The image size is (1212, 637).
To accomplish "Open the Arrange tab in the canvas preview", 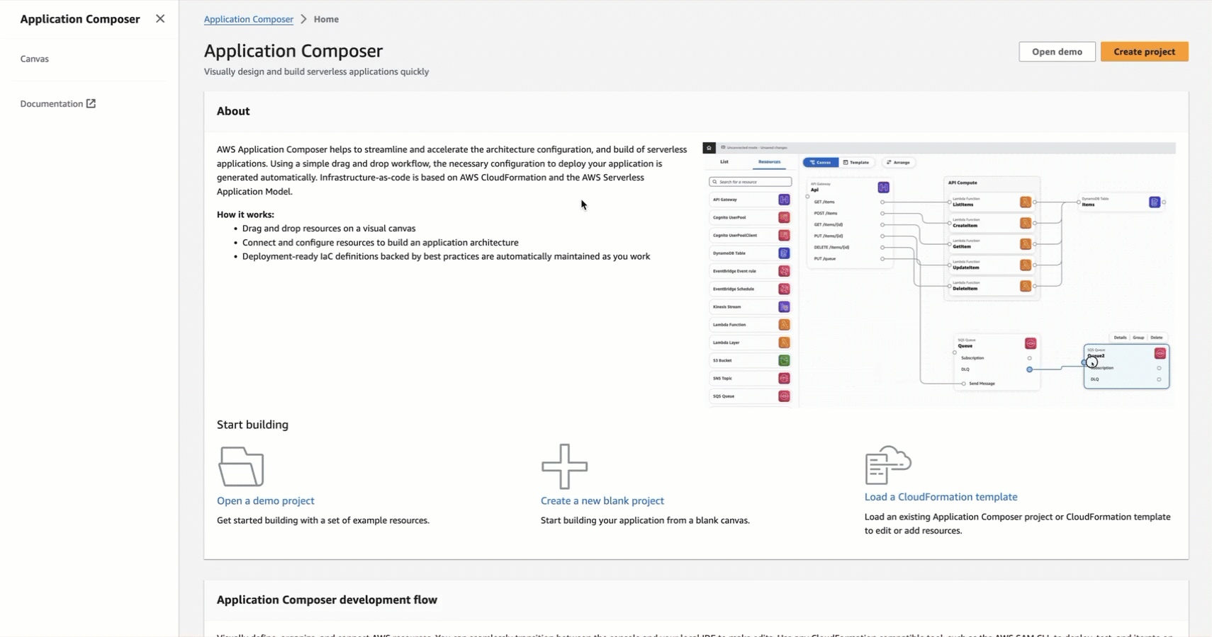I will (899, 162).
